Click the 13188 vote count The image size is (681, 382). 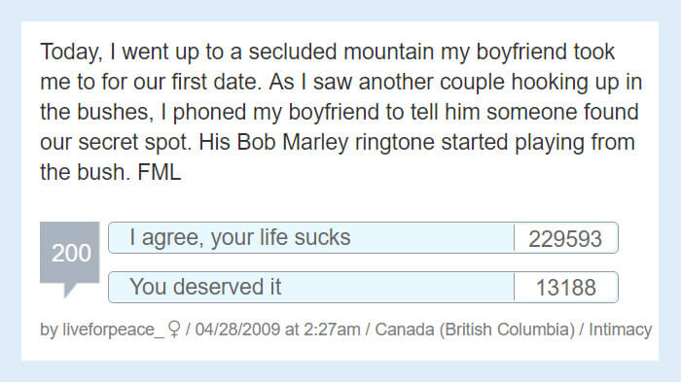[x=565, y=288]
